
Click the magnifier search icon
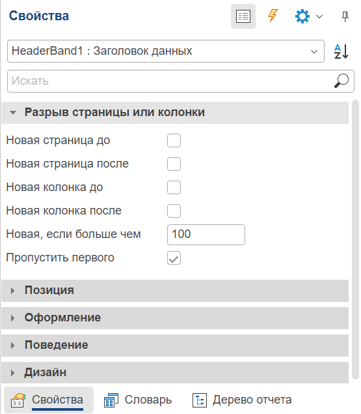[341, 81]
